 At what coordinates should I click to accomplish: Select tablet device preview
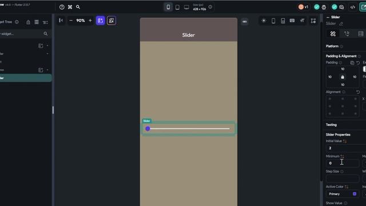(177, 7)
